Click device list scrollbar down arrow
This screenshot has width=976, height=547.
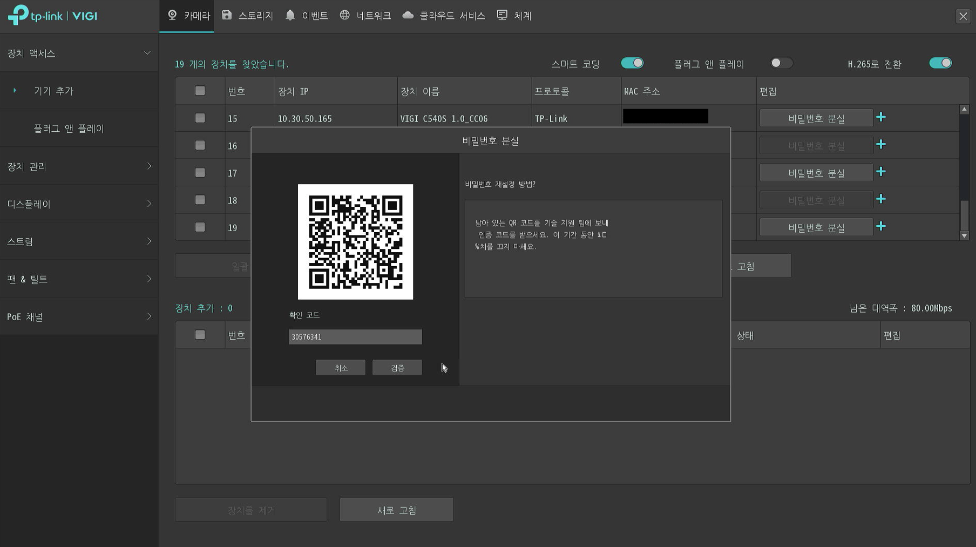(x=965, y=236)
